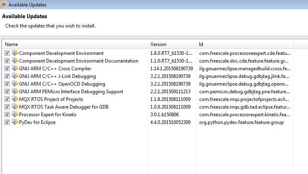
Task: Click the Processor Expert for Kinetis icon
Action: tap(15, 115)
